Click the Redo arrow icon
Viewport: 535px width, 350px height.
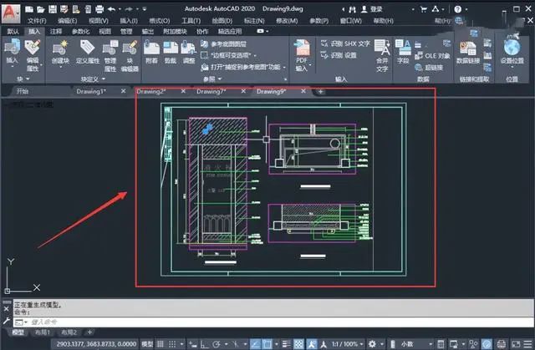pyautogui.click(x=129, y=9)
